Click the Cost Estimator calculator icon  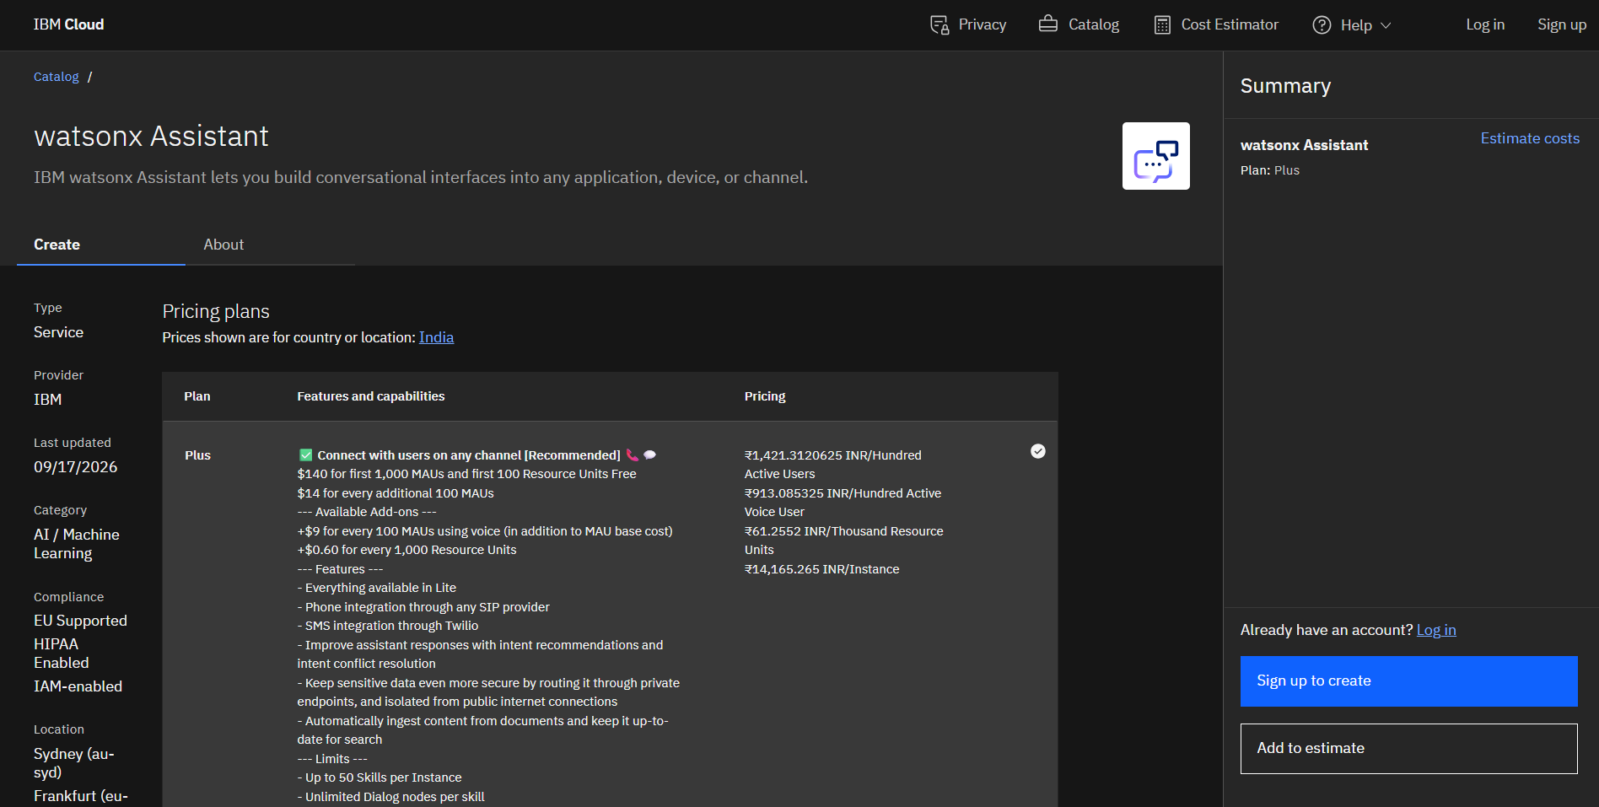pos(1162,25)
